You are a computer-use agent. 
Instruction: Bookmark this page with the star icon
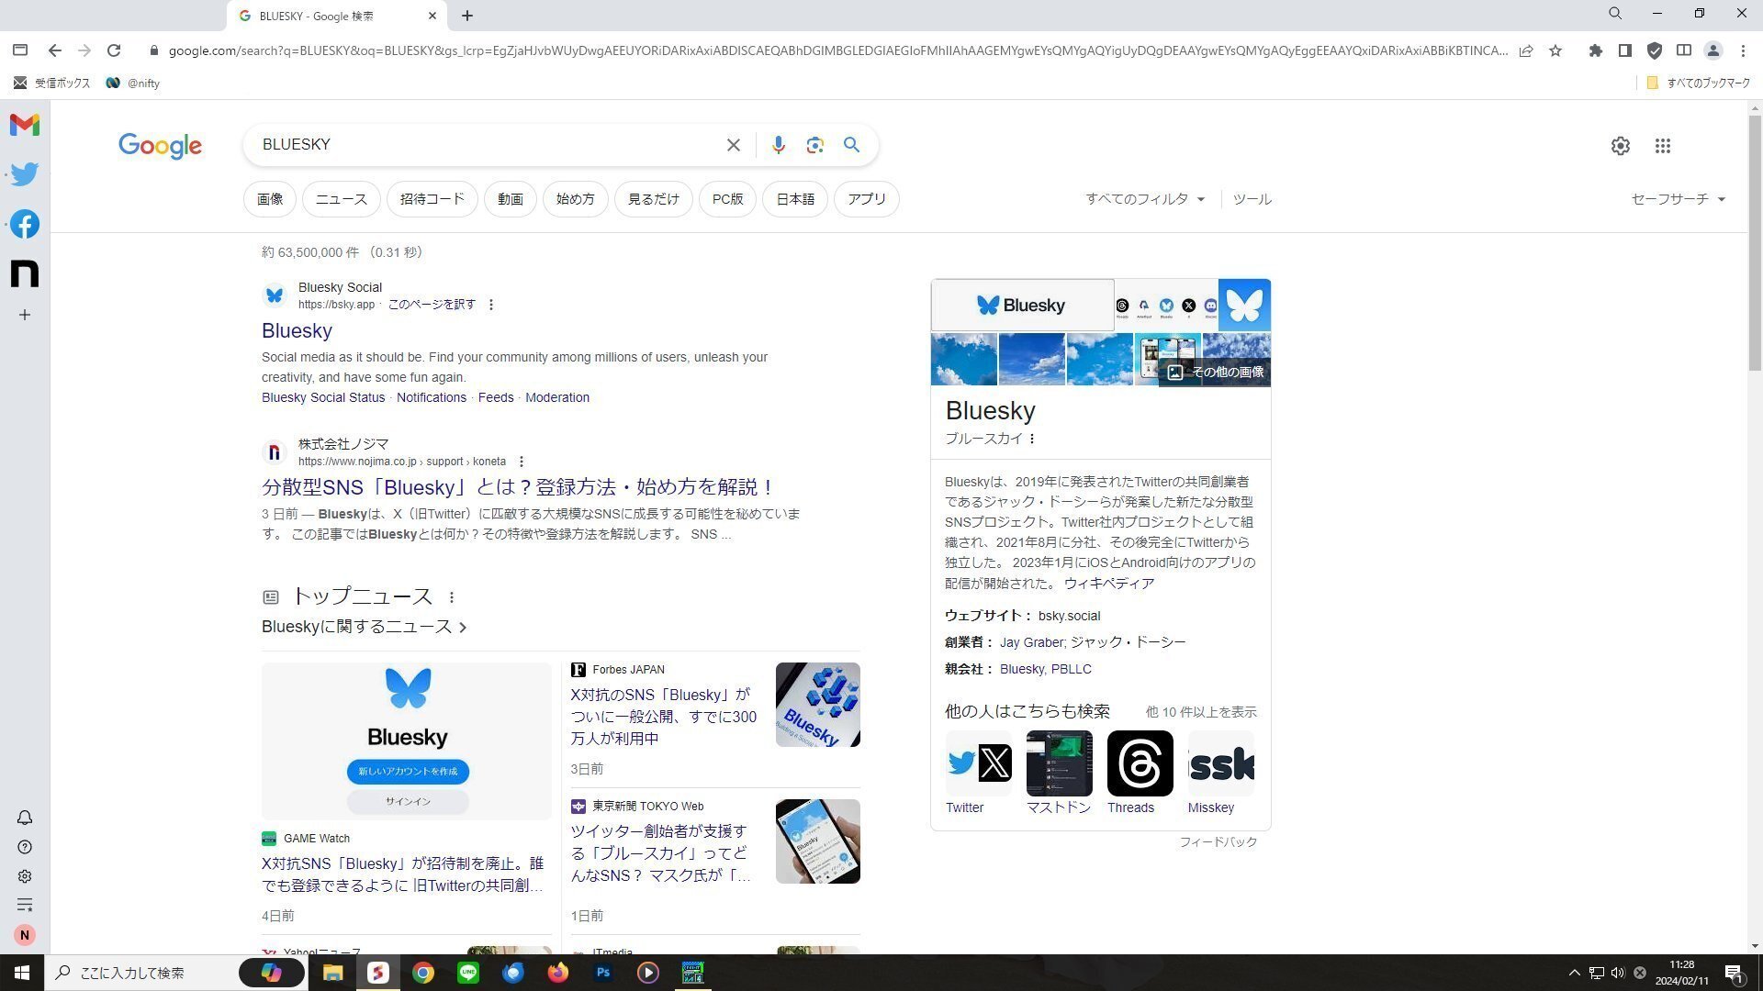pos(1555,51)
